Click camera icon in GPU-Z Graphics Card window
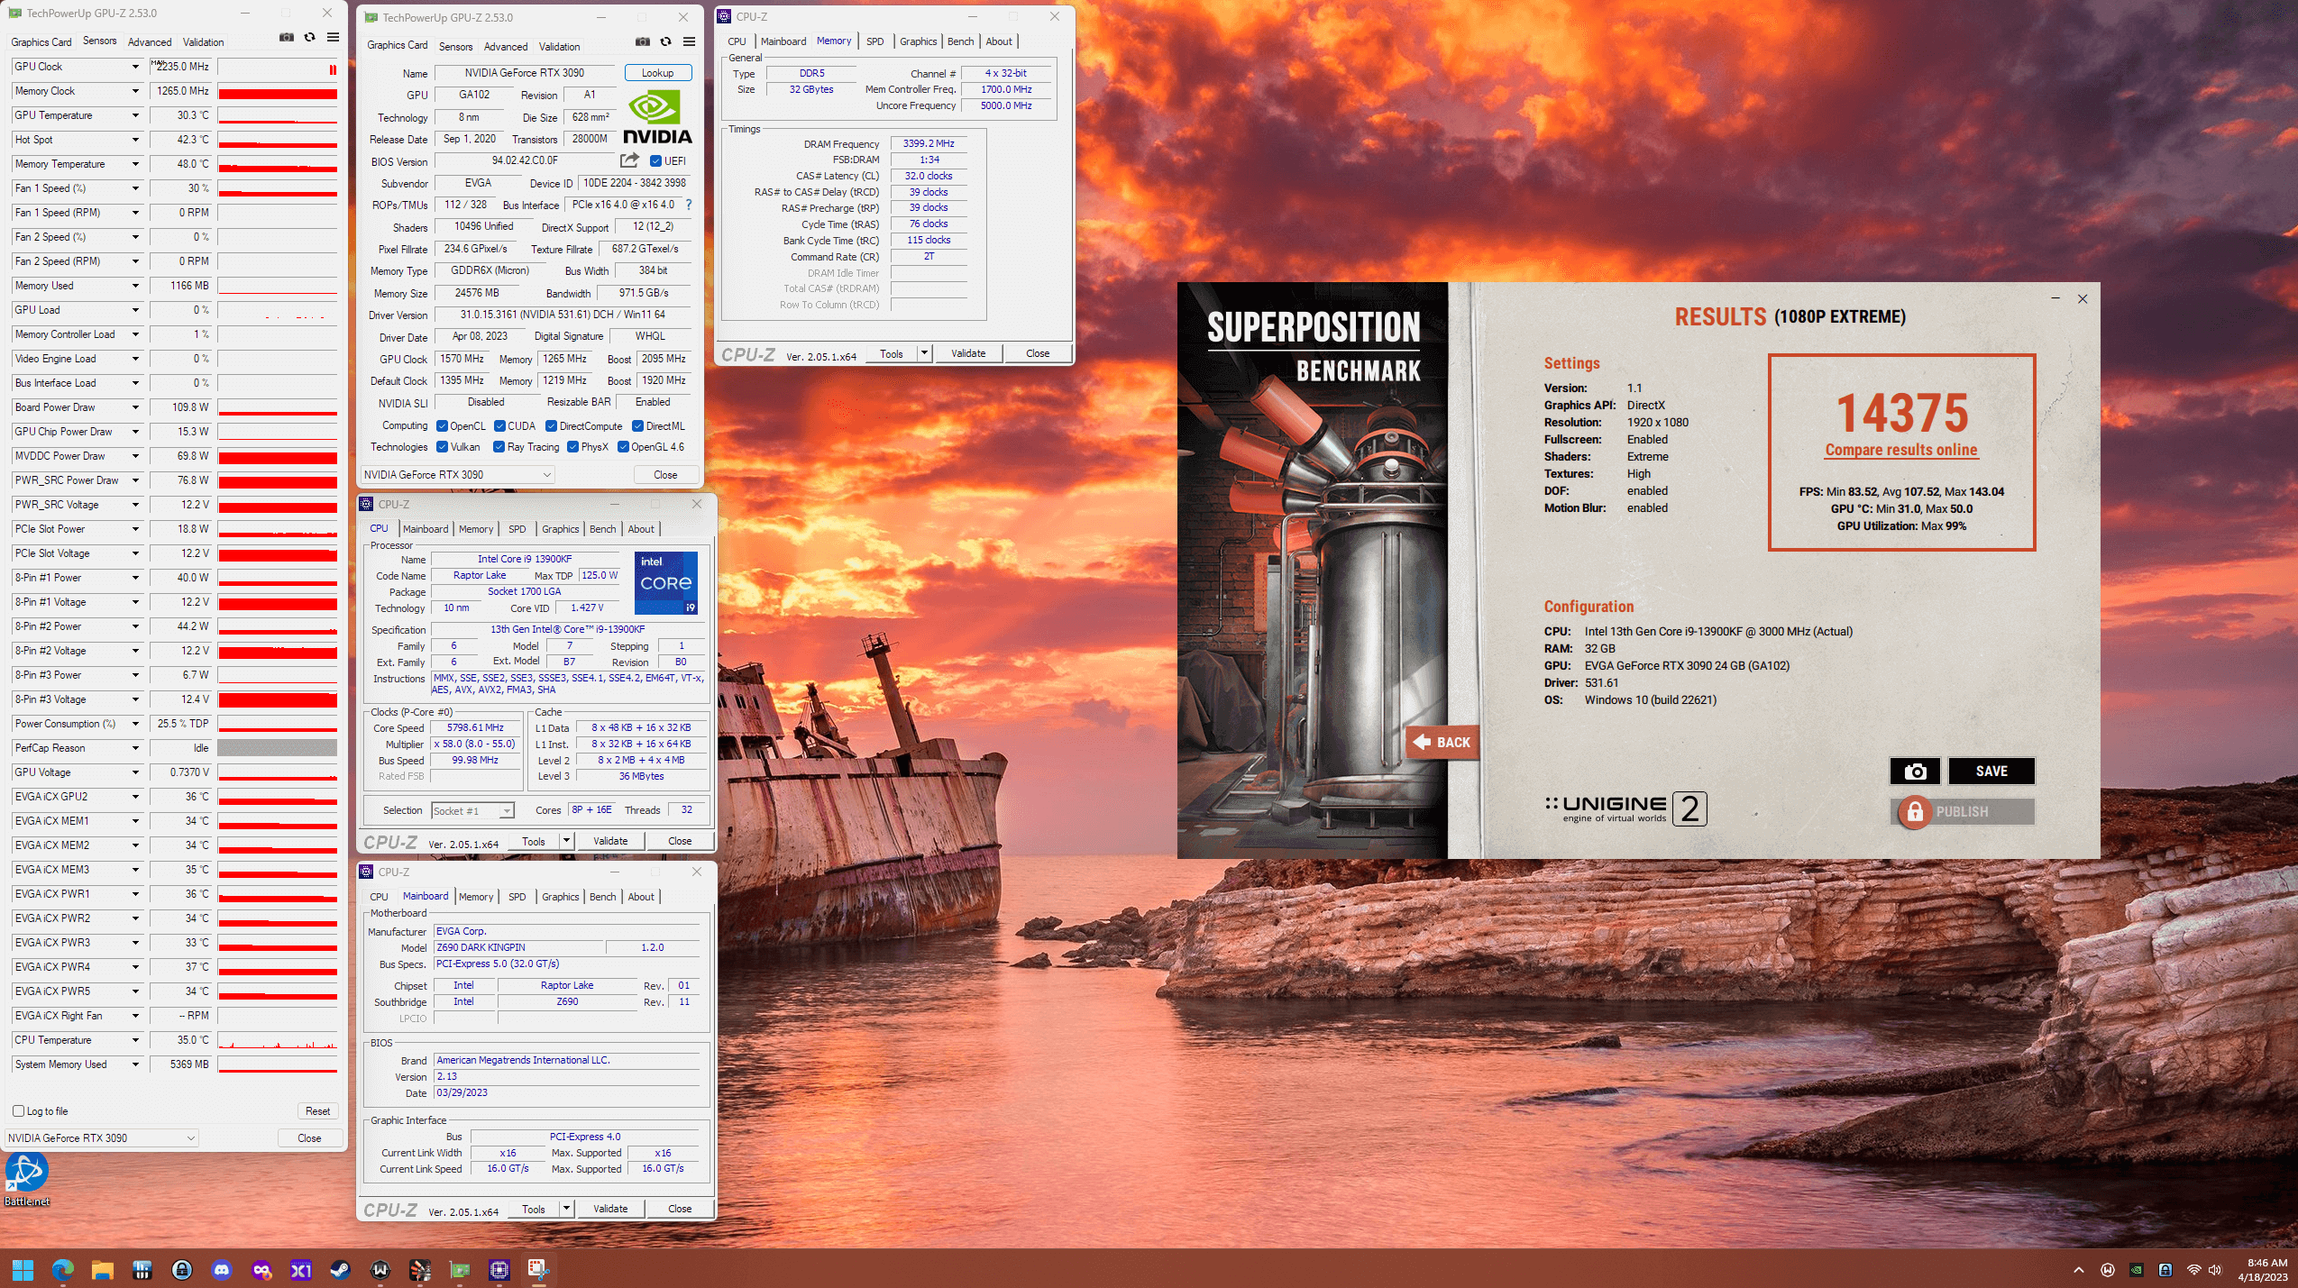2298x1288 pixels. coord(642,41)
